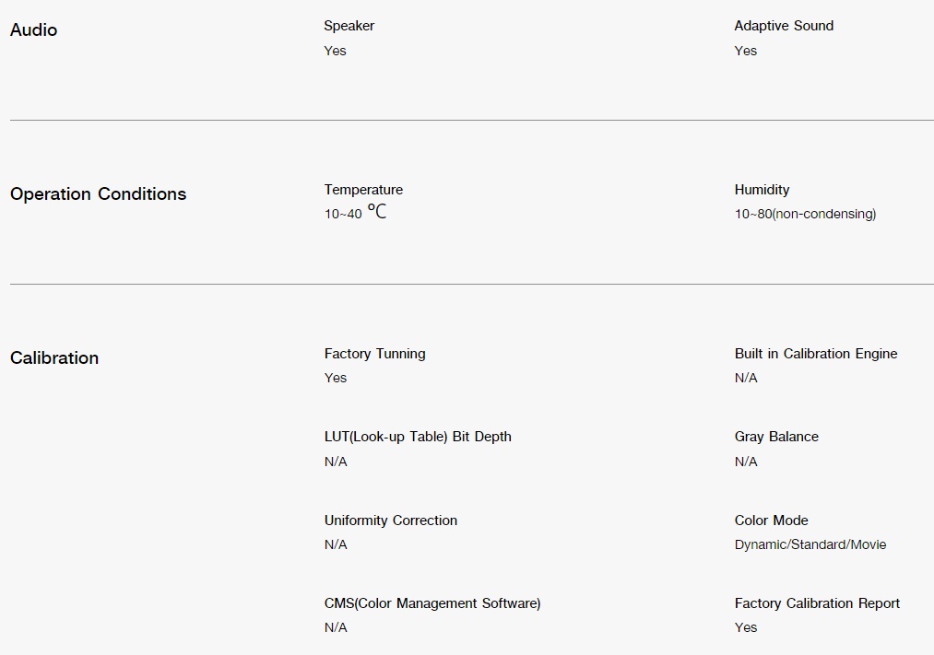Click the Yes under Factory Calibration Report
This screenshot has height=655, width=934.
[x=746, y=627]
